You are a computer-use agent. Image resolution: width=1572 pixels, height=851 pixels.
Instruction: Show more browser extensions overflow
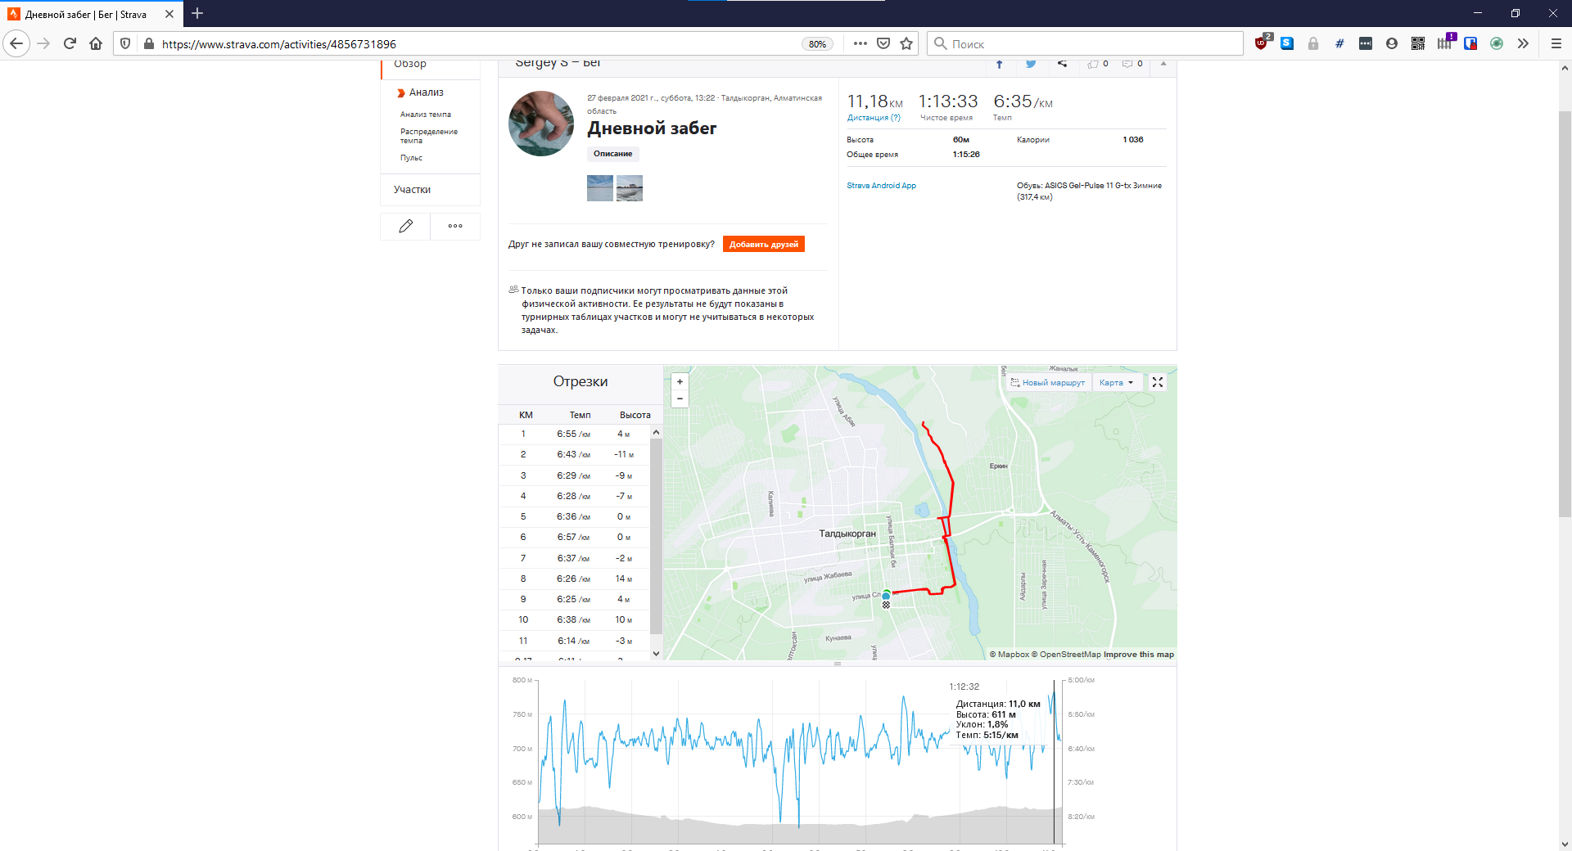[x=1523, y=43]
